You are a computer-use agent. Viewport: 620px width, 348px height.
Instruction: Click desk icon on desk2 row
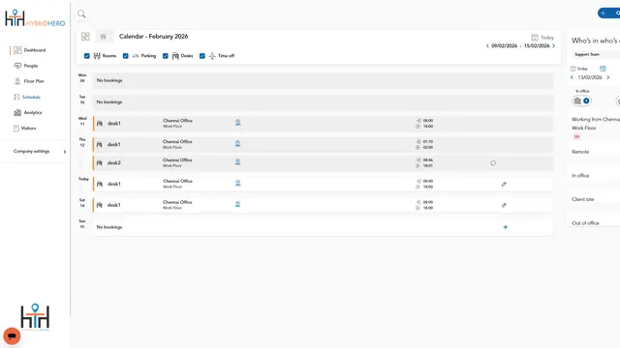(x=100, y=163)
